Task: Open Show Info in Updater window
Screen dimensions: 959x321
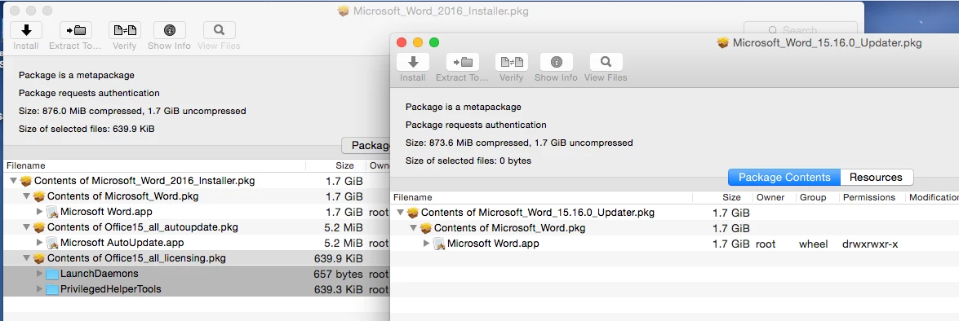Action: [x=556, y=62]
